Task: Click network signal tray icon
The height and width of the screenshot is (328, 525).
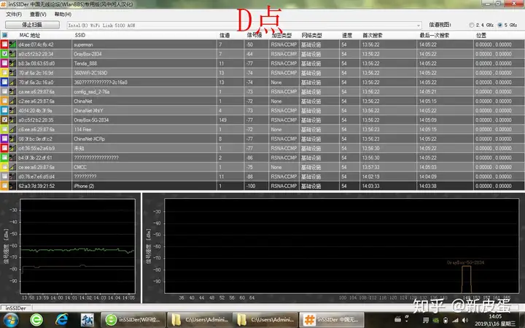Action: 455,320
